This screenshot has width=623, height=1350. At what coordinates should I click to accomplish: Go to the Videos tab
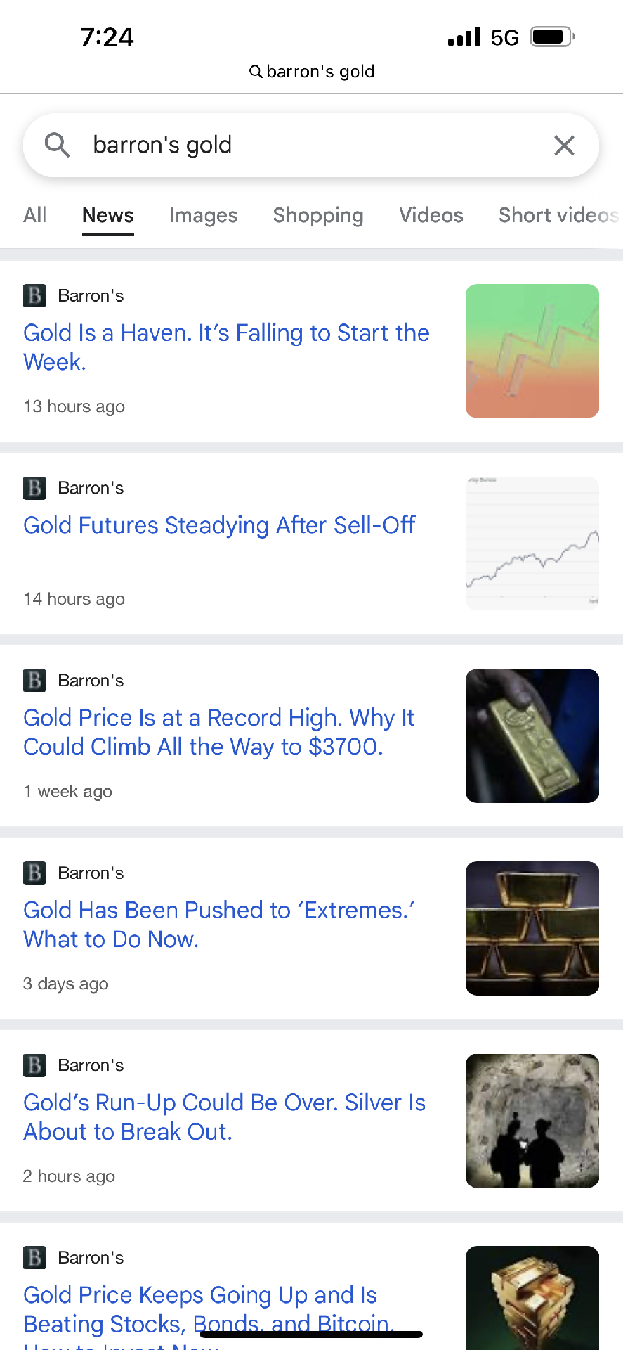point(431,215)
